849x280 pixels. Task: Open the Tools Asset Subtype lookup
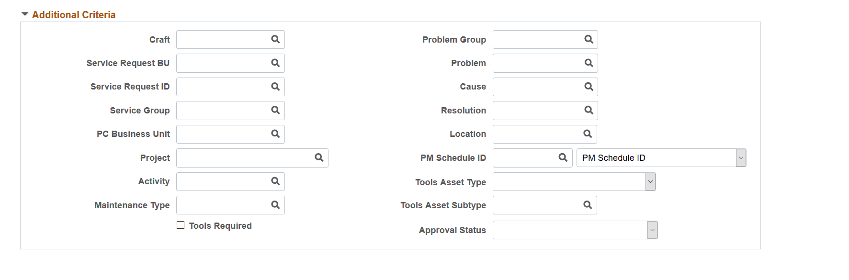588,205
